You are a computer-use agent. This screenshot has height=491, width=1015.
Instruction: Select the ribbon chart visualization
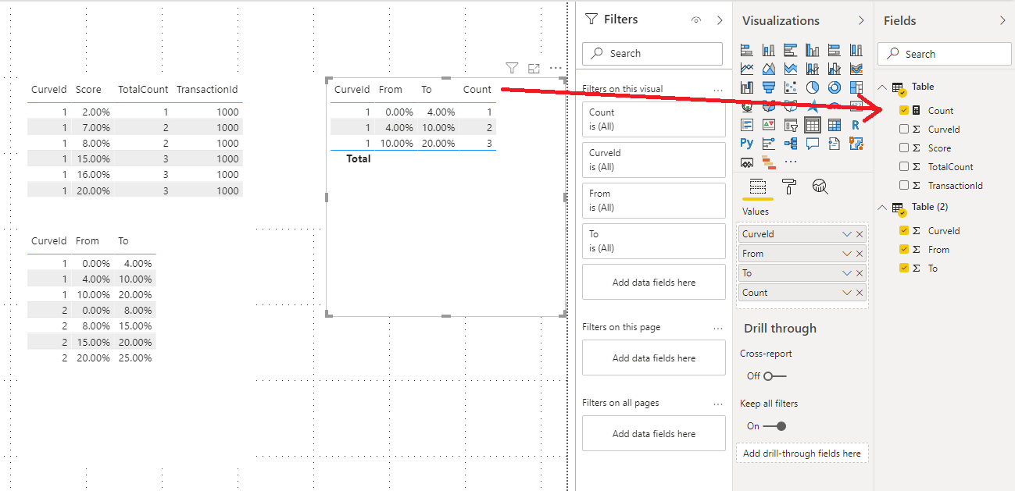[856, 69]
